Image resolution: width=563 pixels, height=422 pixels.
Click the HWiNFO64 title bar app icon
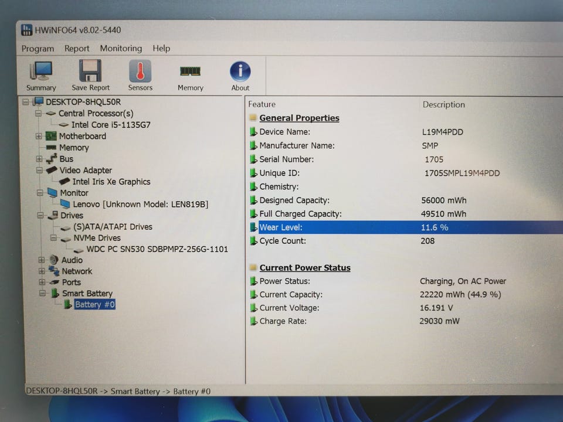coord(26,30)
